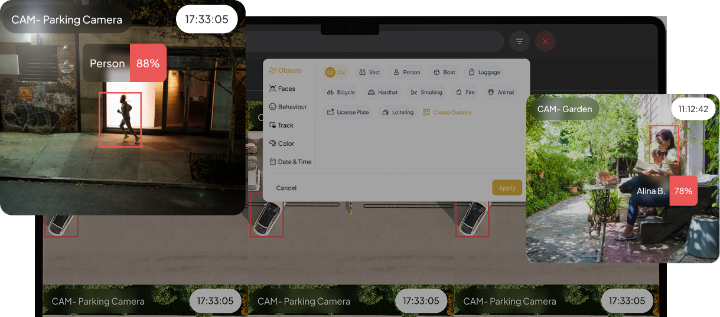Switch to the Behaviour category
This screenshot has width=720, height=317.
pos(288,107)
